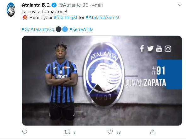186x140 pixels.
Task: Open the #AtalantaSamp hashtag
Action: pyautogui.click(x=102, y=18)
